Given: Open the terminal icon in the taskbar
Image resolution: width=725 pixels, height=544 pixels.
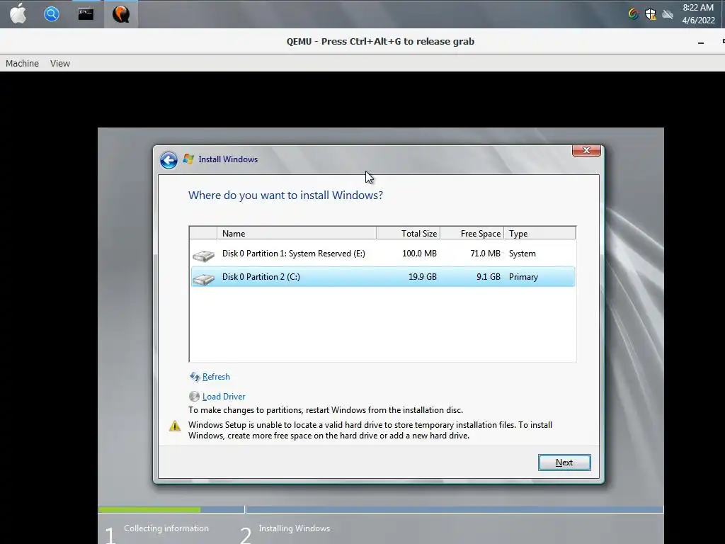Looking at the screenshot, I should 86,14.
